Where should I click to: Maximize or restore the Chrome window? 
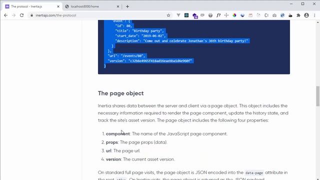pos(302,3)
